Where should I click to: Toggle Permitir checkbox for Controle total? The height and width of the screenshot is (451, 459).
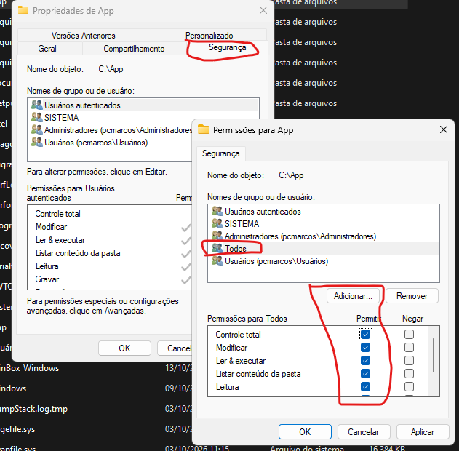tap(366, 334)
